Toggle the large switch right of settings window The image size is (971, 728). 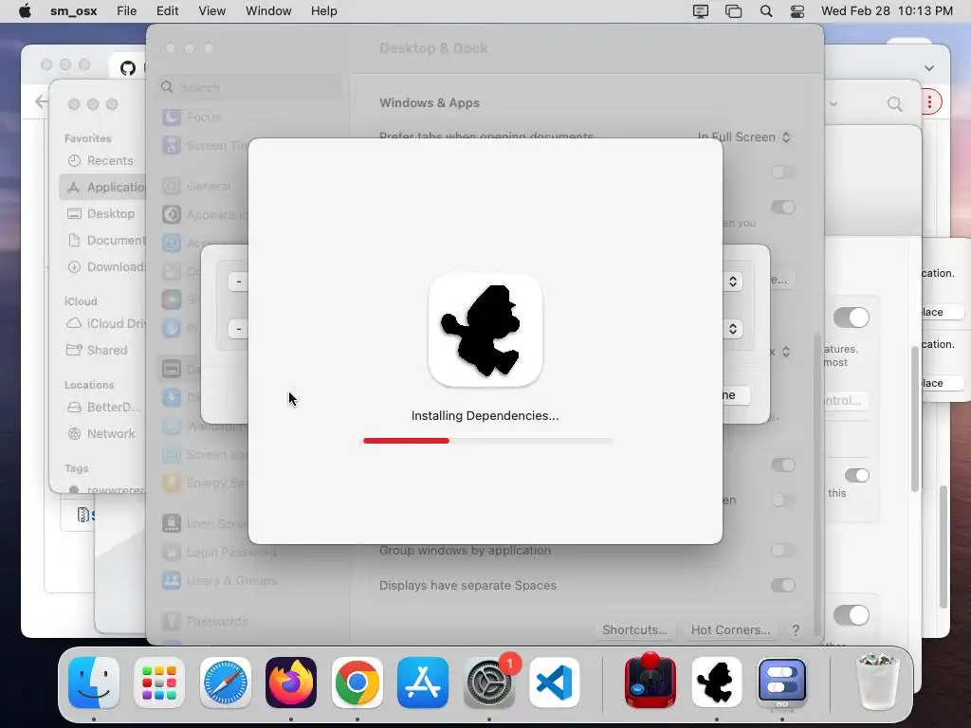coord(852,318)
